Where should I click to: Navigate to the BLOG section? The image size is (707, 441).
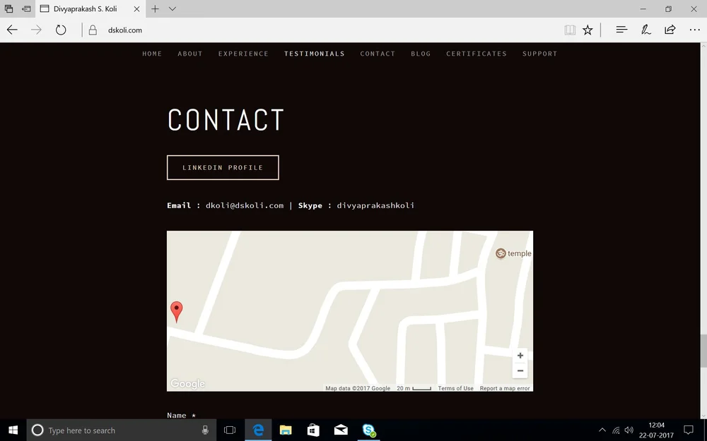pos(421,54)
